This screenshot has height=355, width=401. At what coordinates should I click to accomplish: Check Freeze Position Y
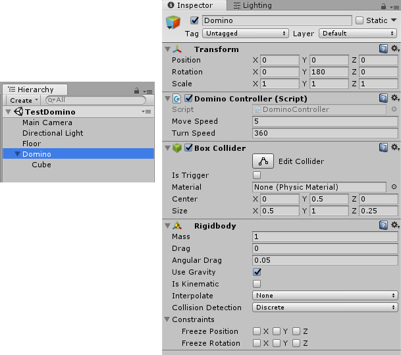277,331
